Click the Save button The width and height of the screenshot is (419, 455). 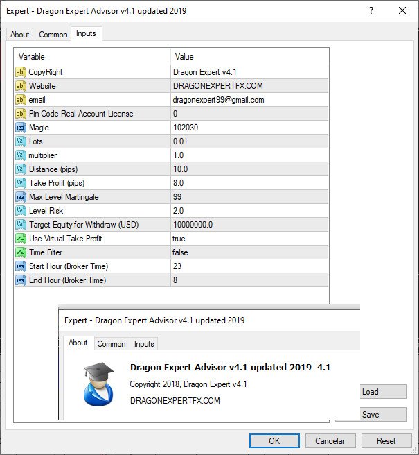pyautogui.click(x=383, y=414)
